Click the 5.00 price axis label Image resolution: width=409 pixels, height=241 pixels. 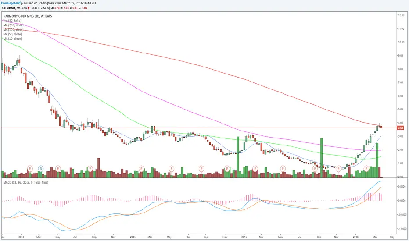[x=401, y=109]
